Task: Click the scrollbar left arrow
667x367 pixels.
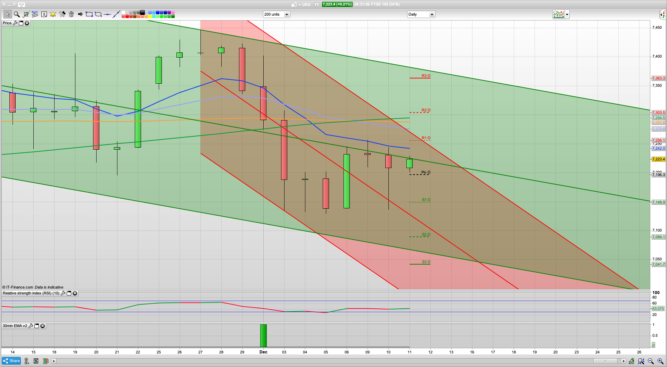Action: pyautogui.click(x=53, y=361)
